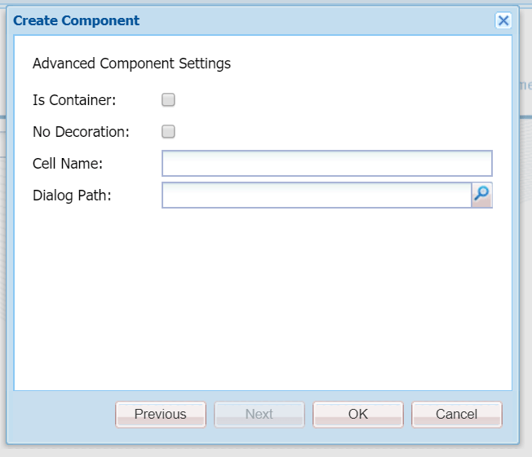Go back with the Previous button
The width and height of the screenshot is (532, 457).
pos(161,414)
